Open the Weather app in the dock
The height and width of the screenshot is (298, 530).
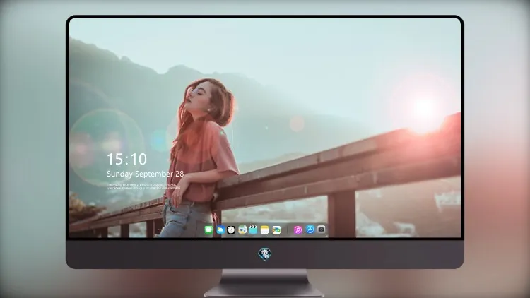pyautogui.click(x=220, y=230)
